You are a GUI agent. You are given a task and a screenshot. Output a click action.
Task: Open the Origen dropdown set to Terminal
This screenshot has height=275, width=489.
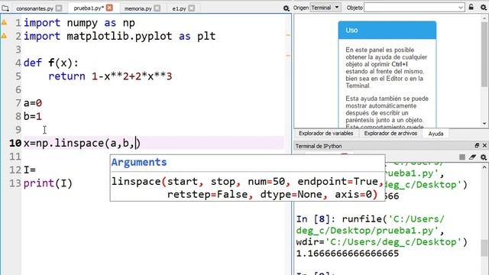(x=325, y=8)
